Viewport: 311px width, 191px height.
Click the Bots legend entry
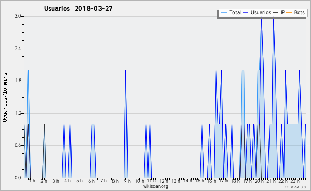tap(295, 12)
